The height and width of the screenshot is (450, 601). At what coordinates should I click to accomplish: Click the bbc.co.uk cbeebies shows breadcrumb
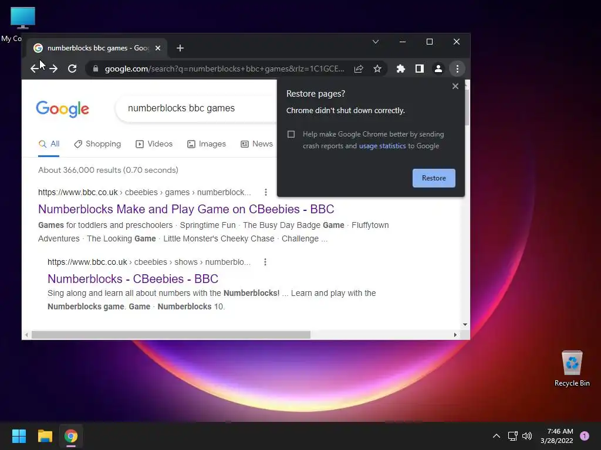coord(148,262)
